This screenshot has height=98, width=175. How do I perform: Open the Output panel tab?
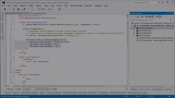42,93
